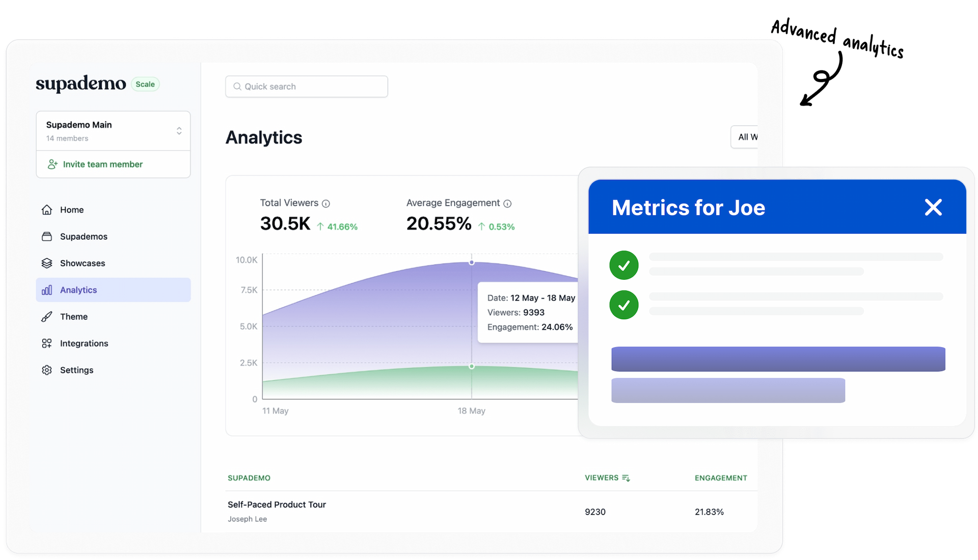This screenshot has width=978, height=560.
Task: Open the Supademos menu section
Action: 83,236
